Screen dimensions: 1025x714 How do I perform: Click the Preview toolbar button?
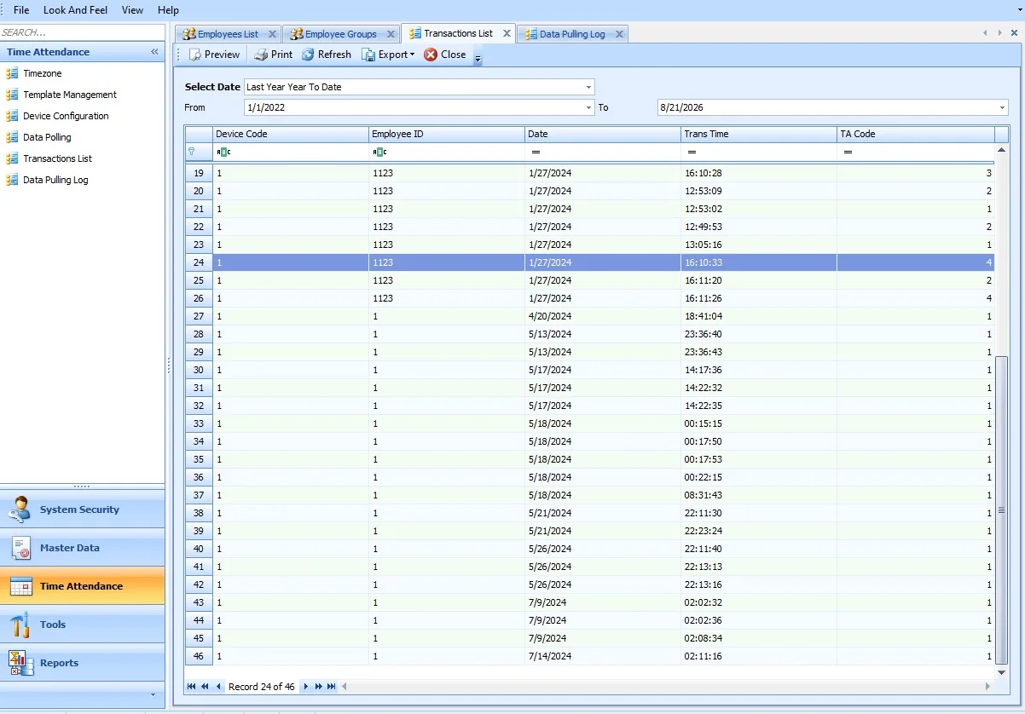pyautogui.click(x=215, y=55)
